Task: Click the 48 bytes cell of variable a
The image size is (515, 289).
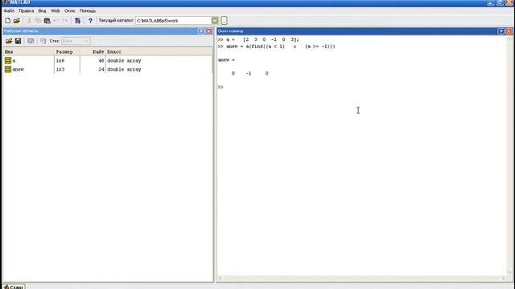Action: pos(101,61)
